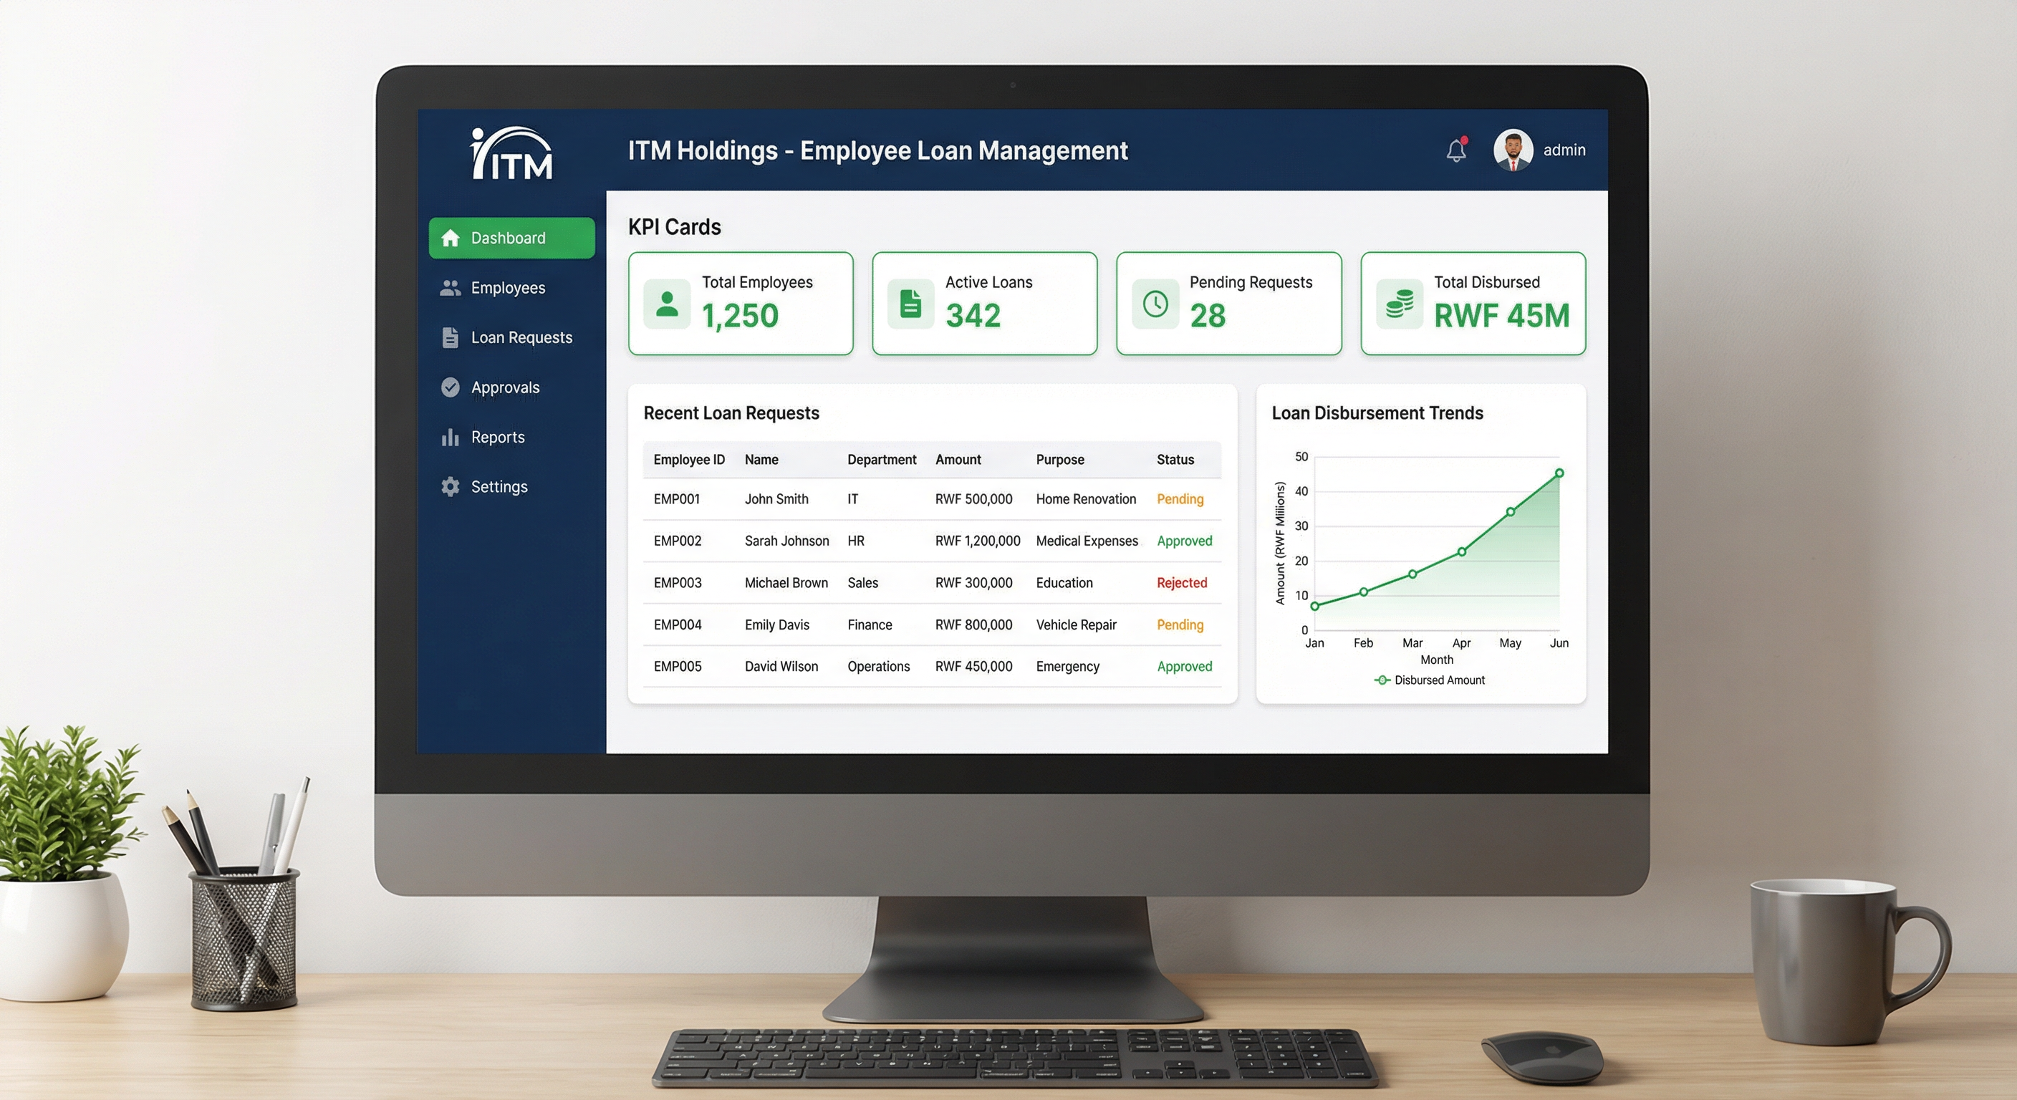The height and width of the screenshot is (1100, 2017).
Task: Click the admin username text
Action: point(1564,150)
